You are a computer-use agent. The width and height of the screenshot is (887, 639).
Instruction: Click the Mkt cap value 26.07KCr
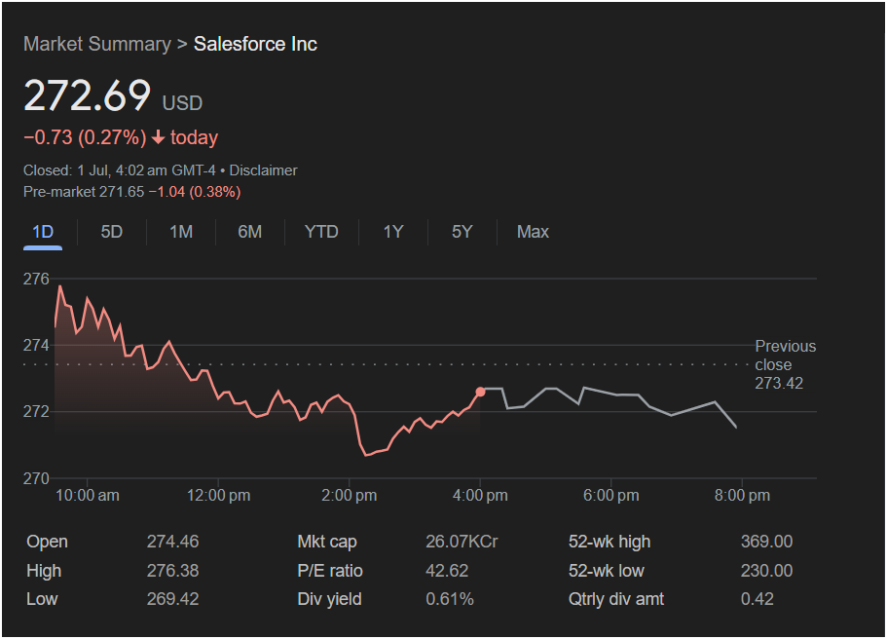pos(462,542)
